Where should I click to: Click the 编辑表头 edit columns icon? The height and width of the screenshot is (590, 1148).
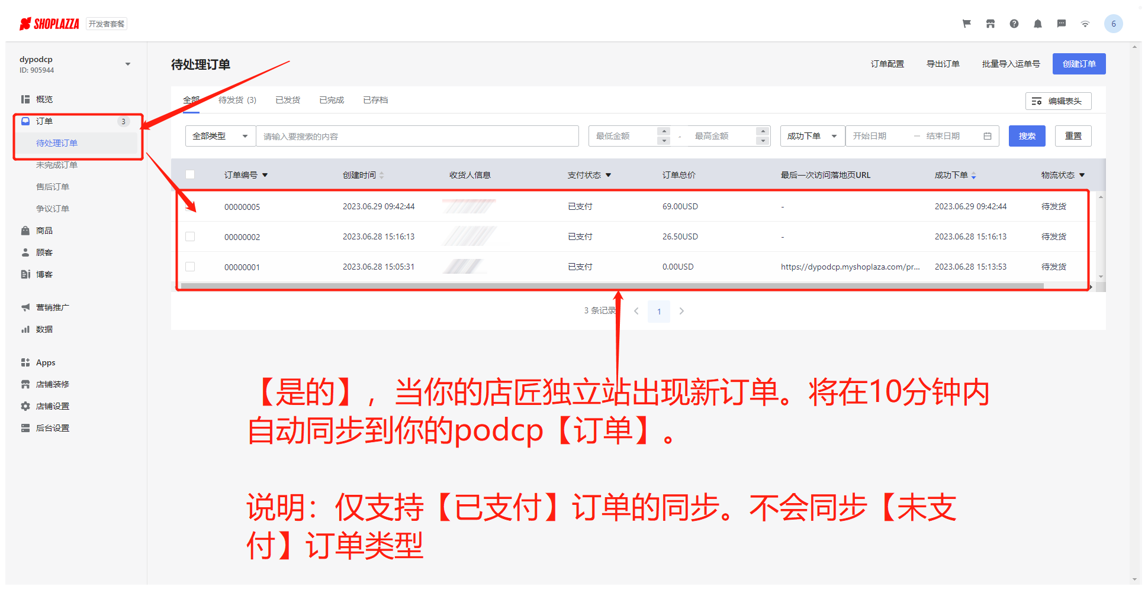(1037, 101)
